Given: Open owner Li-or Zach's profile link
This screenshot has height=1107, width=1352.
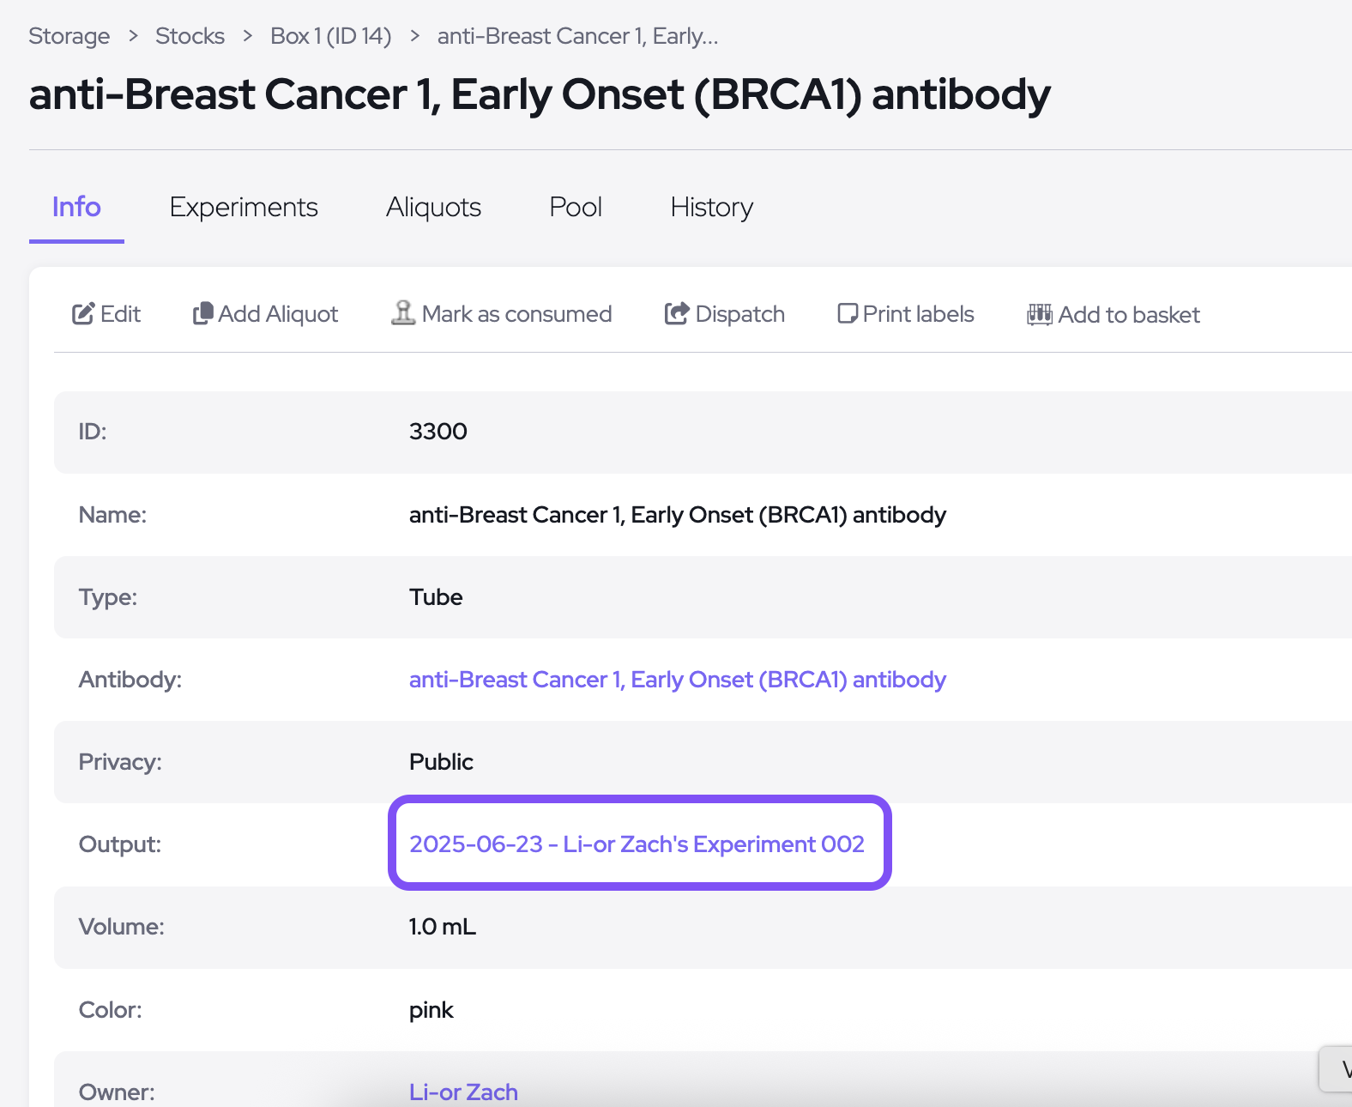Looking at the screenshot, I should (x=463, y=1092).
